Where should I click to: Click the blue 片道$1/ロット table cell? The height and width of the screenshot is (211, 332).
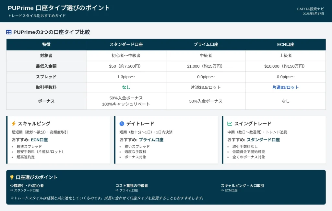click(286, 87)
